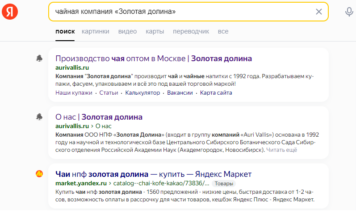The image size is (356, 213).
Task: Expand the все services menu
Action: [223, 31]
